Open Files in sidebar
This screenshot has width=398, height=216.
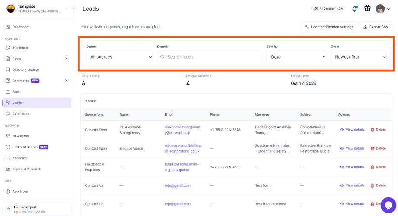click(37, 91)
